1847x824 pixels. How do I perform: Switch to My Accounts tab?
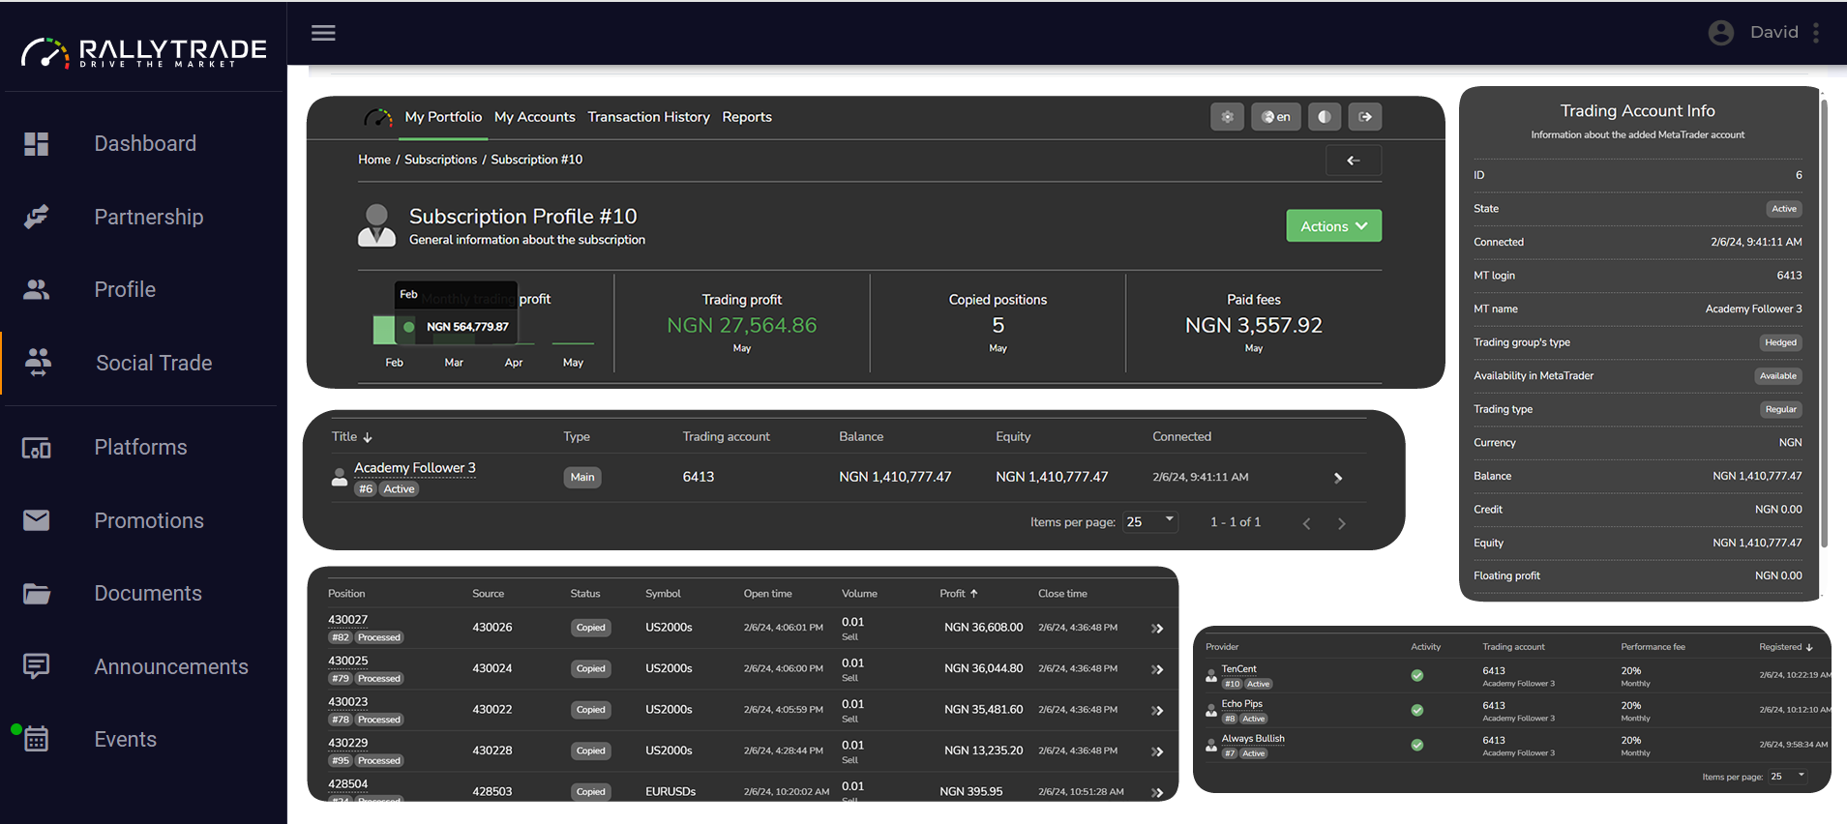pos(535,117)
